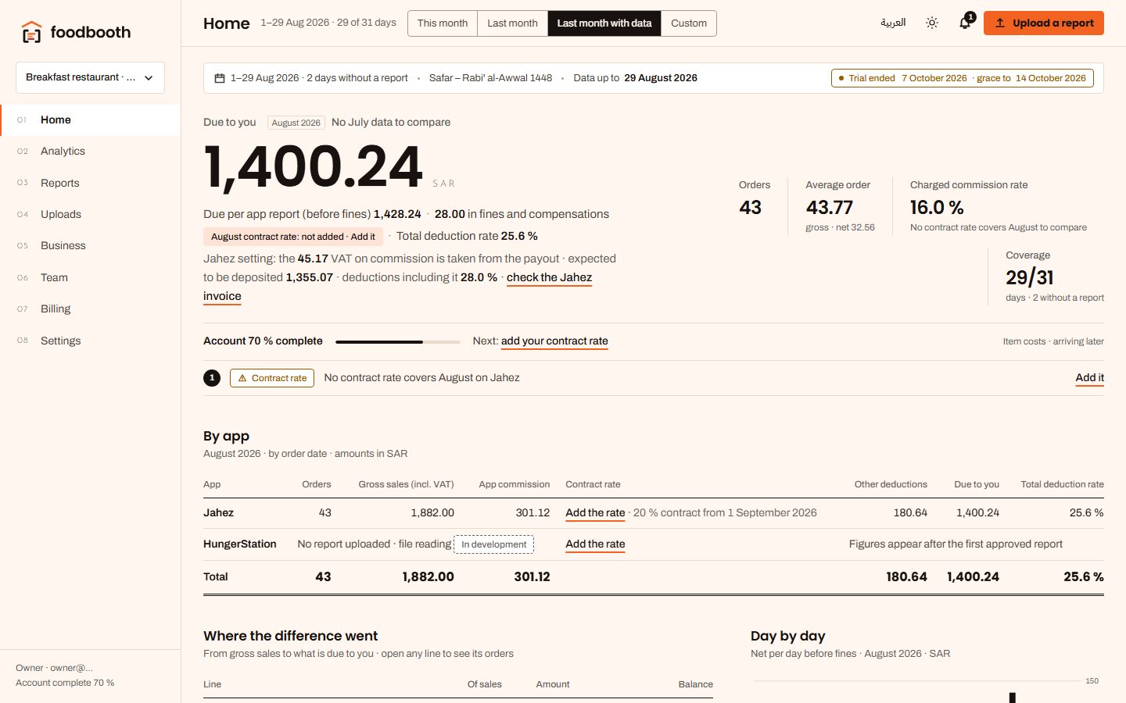Click the Coverage 29/31 value
The height and width of the screenshot is (703, 1126).
point(1029,277)
